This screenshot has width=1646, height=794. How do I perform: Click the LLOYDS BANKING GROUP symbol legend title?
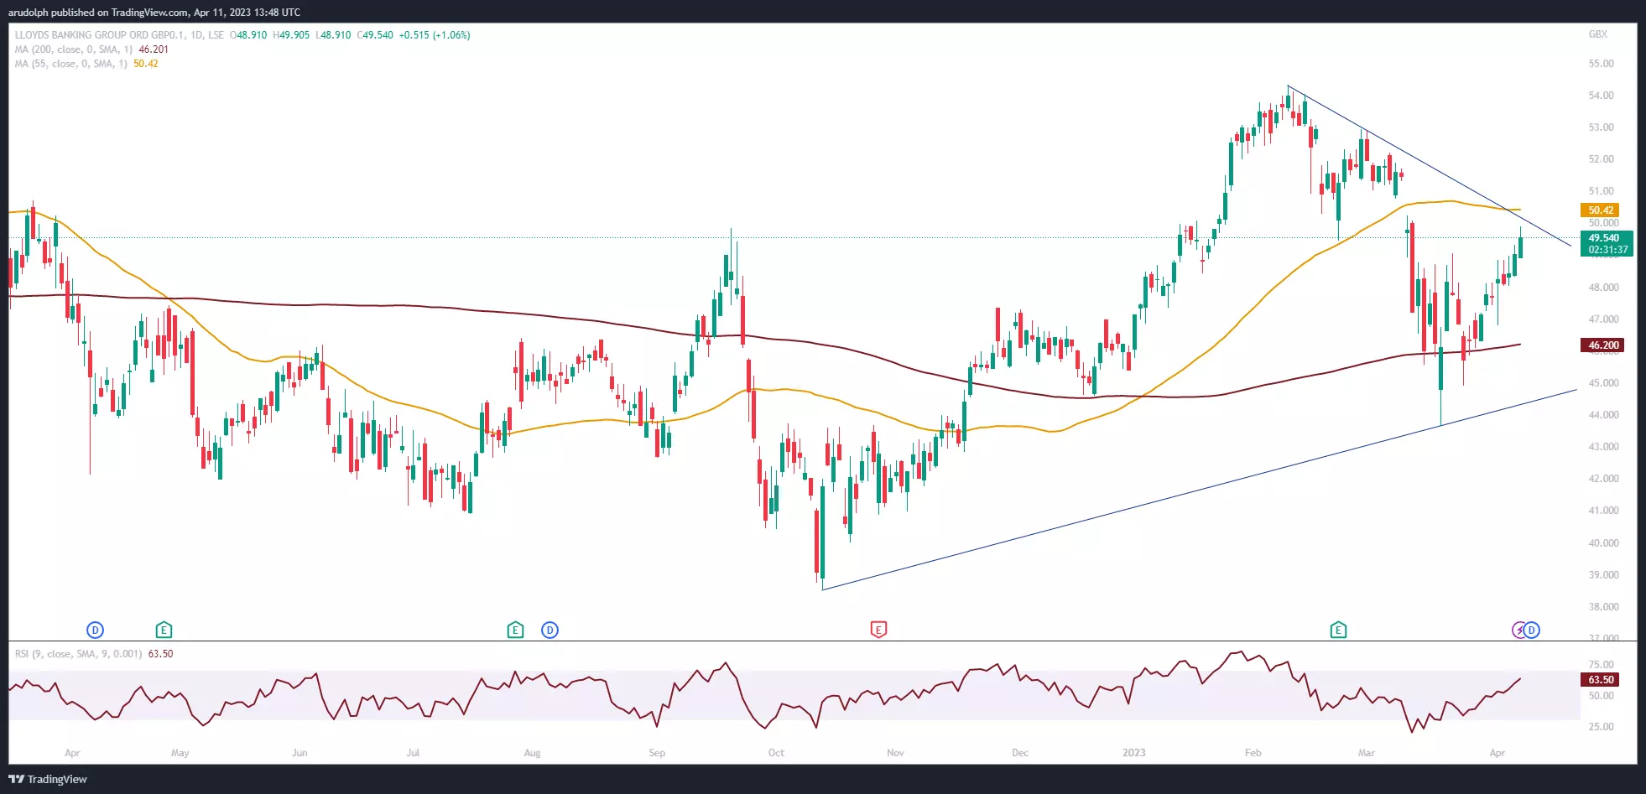119,35
